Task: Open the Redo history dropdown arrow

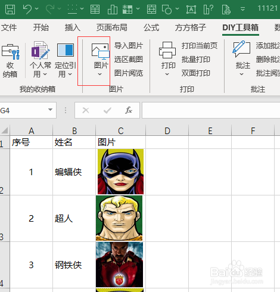Action: (x=59, y=8)
